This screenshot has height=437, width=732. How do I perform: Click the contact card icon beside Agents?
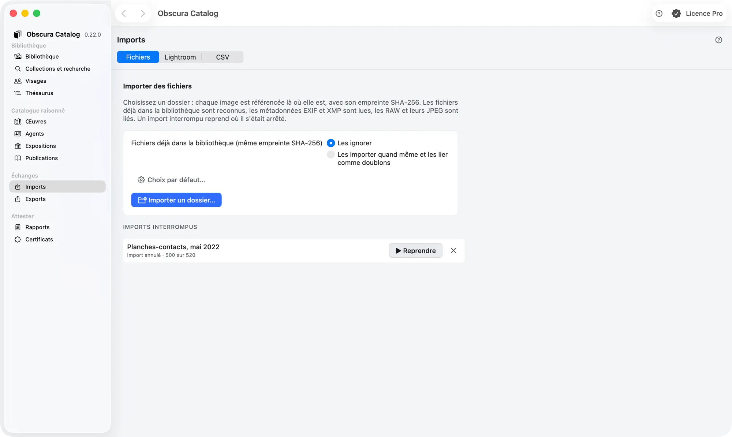click(18, 134)
